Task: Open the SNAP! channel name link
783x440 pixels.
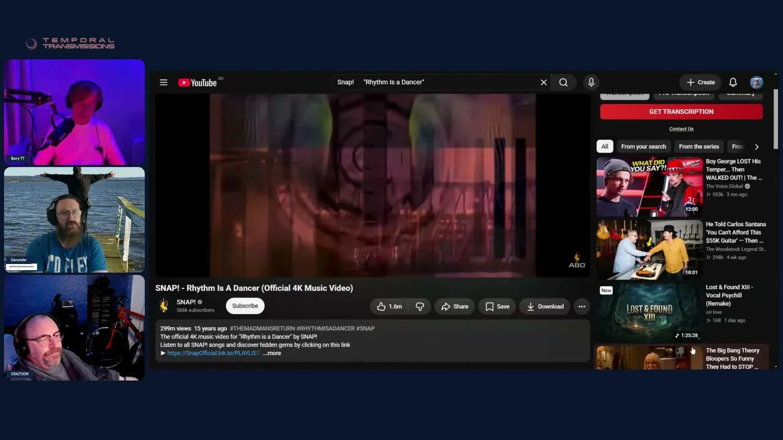Action: 186,302
